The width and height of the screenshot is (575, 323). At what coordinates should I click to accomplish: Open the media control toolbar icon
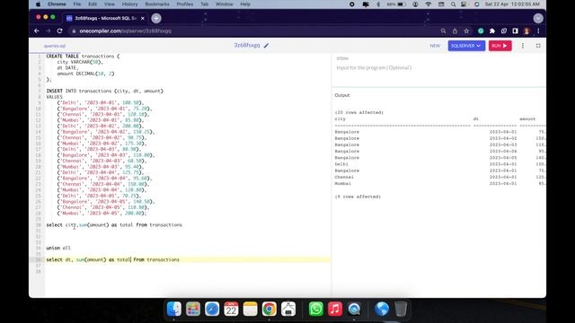coord(504,31)
